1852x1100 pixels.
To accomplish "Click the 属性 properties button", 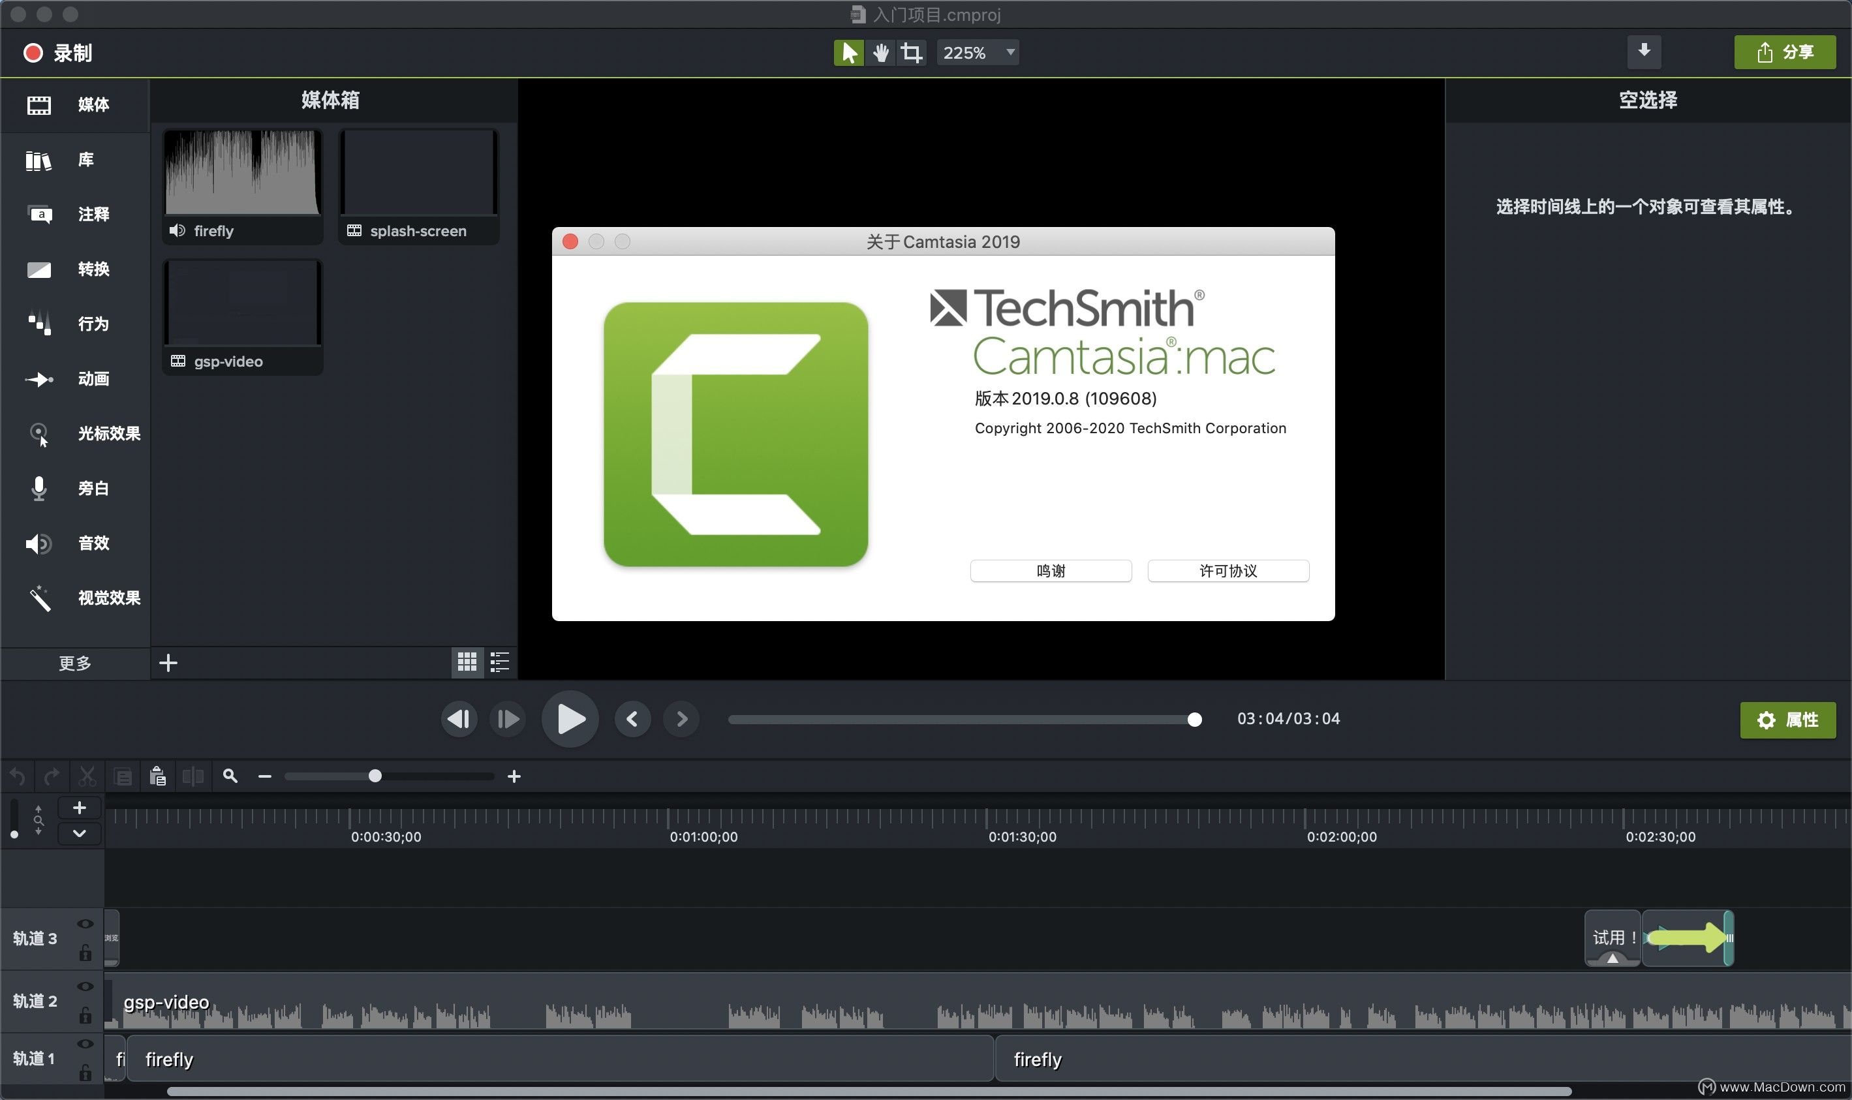I will 1787,720.
